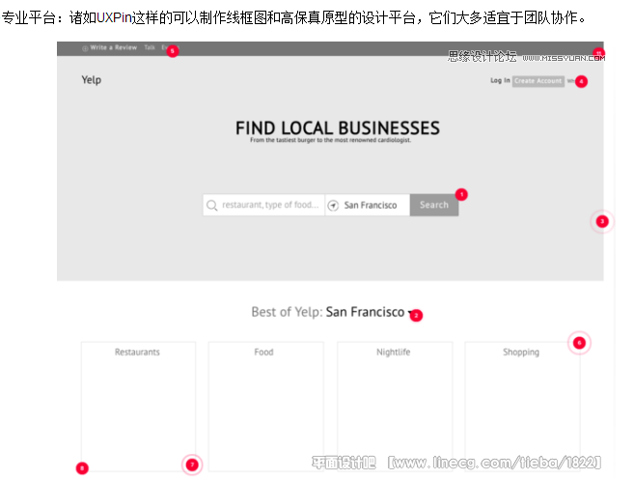634x479 pixels.
Task: Focus the San Francisco location field
Action: (368, 205)
